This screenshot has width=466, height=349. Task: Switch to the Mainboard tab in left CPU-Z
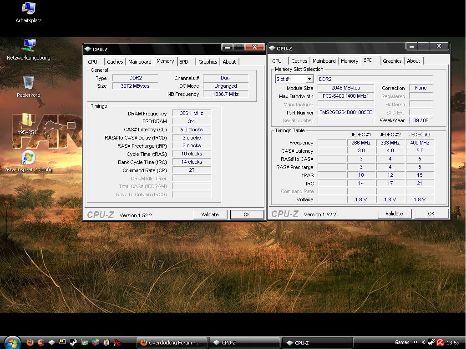pyautogui.click(x=139, y=62)
